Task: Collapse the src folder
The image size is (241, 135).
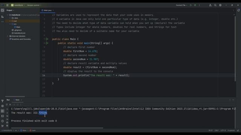Action: (10, 24)
